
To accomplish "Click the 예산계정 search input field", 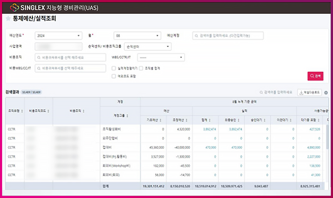I will [228, 36].
